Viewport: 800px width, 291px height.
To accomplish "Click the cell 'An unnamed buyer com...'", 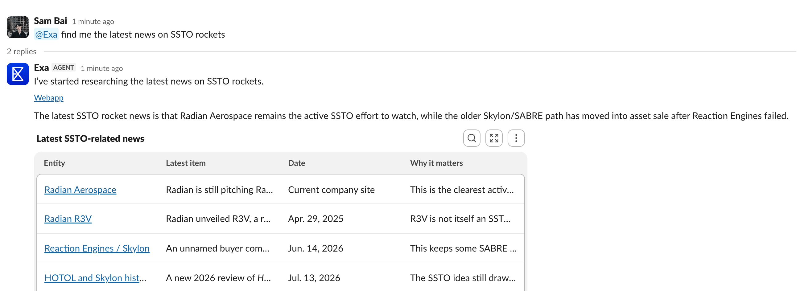I will (x=217, y=248).
